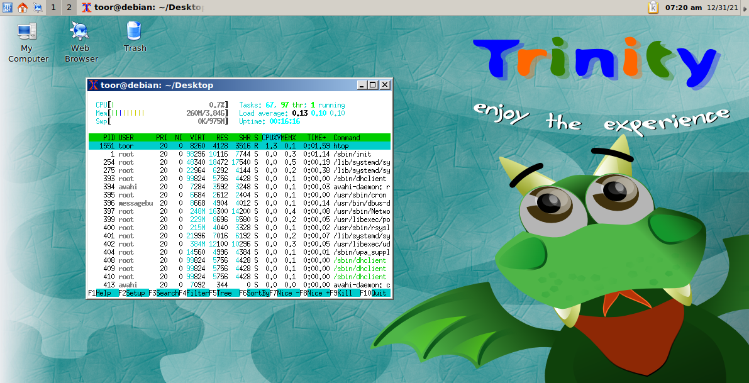
Task: Switch to virtual desktop 1 in the pager
Action: [x=53, y=7]
